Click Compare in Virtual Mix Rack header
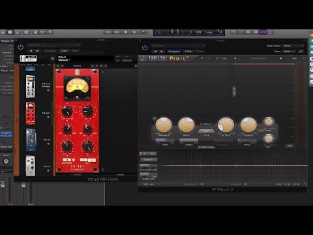The height and width of the screenshot is (235, 313). tap(50, 51)
